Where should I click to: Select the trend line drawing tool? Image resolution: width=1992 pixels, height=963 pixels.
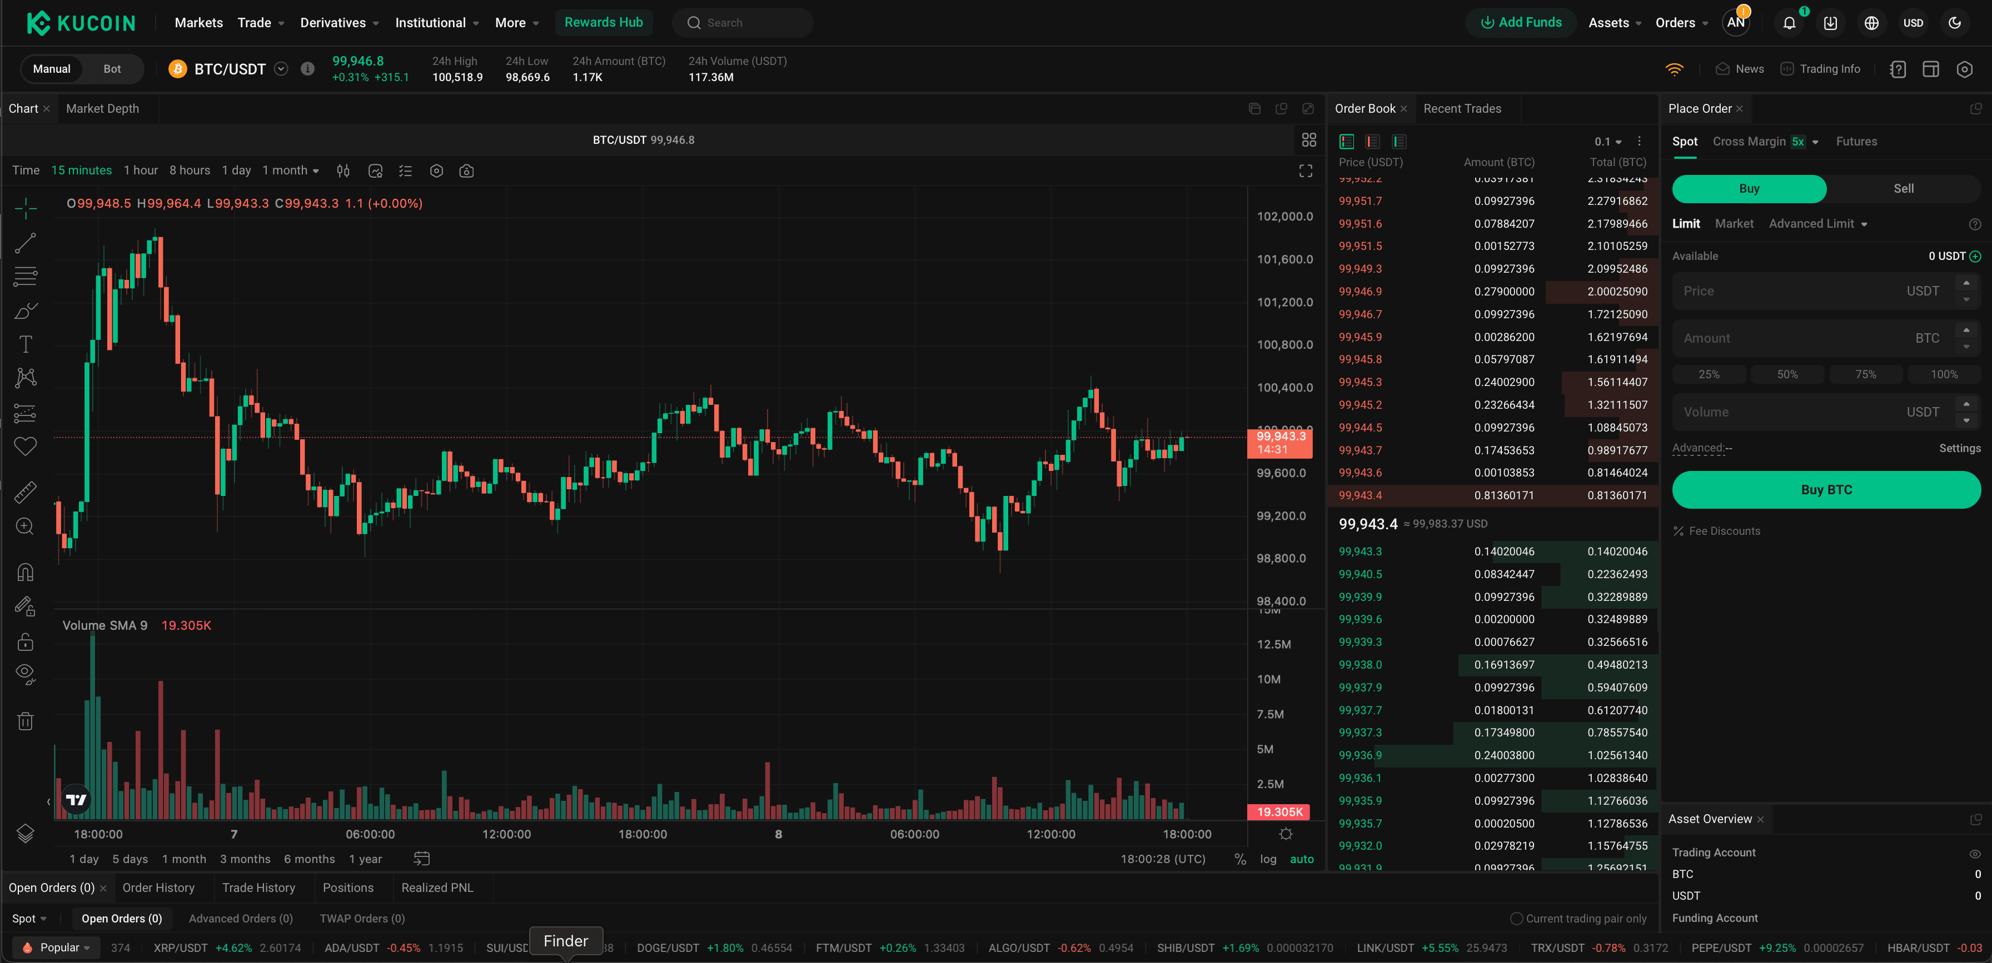[x=26, y=243]
